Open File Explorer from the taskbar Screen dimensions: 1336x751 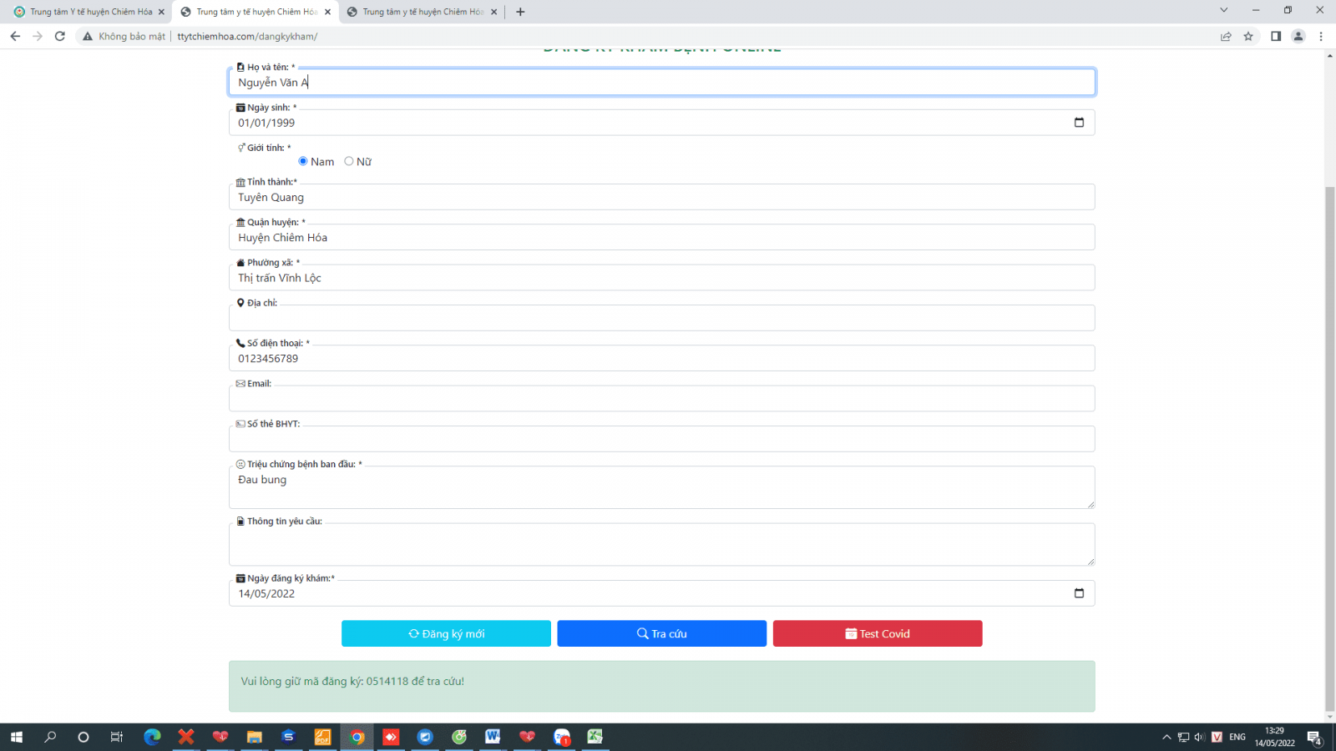(254, 737)
